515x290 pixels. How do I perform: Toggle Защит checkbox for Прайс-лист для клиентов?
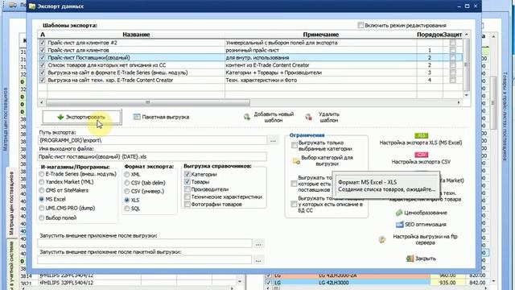[x=452, y=50]
